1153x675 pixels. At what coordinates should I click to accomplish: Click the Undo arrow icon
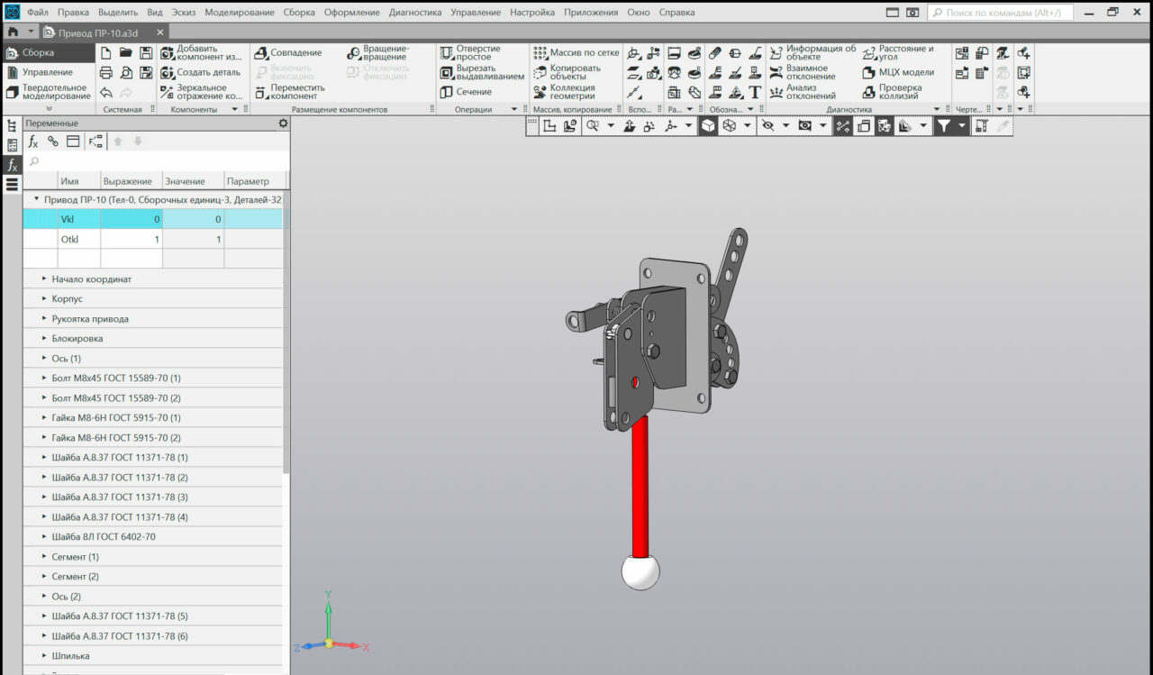coord(106,93)
